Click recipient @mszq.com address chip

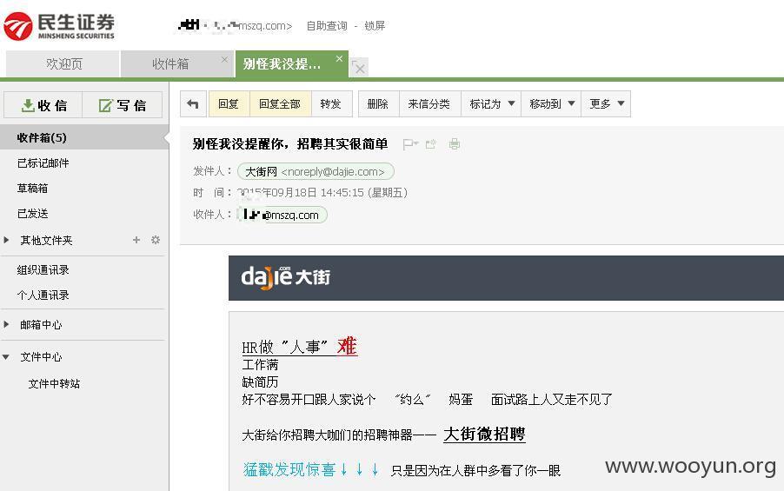[282, 215]
